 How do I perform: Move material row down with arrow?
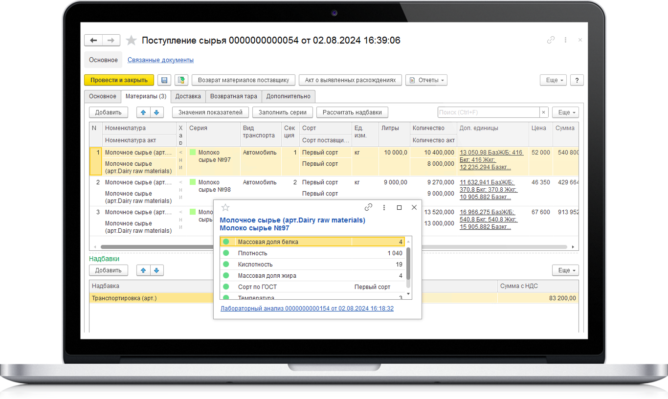(x=156, y=112)
